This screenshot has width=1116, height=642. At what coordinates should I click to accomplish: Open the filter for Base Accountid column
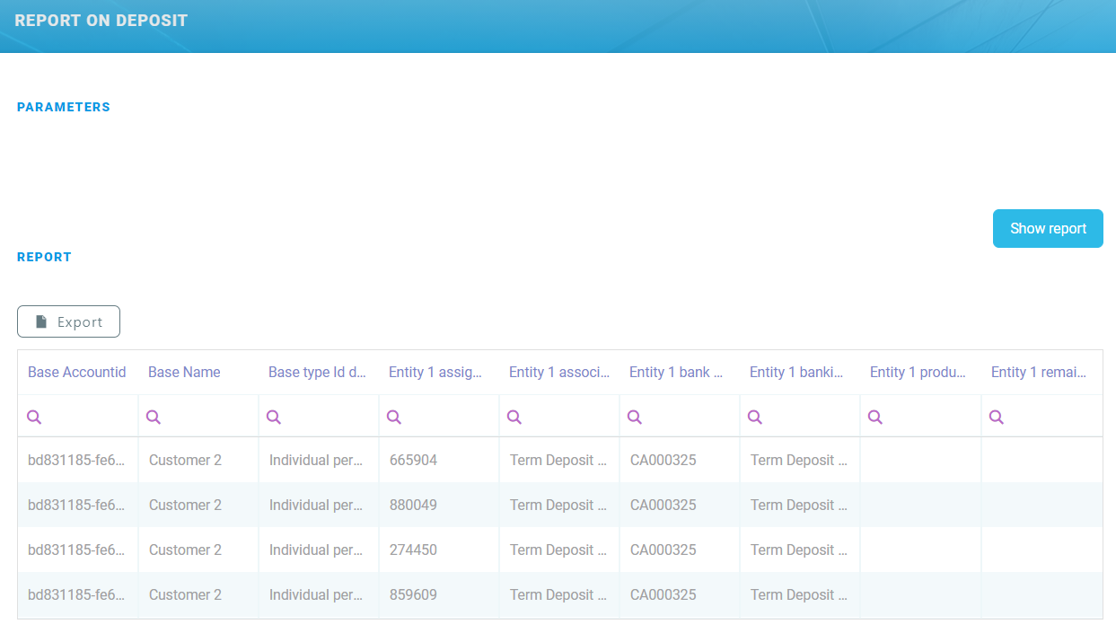pyautogui.click(x=34, y=416)
